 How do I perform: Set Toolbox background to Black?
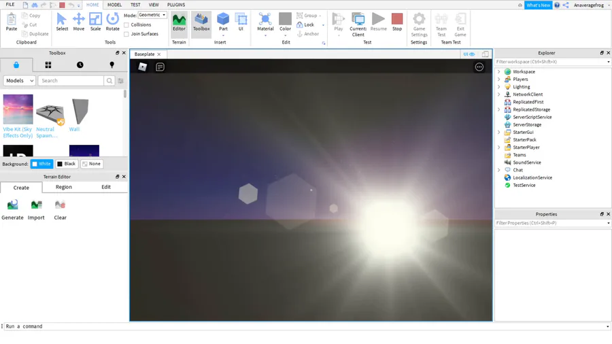tap(67, 164)
